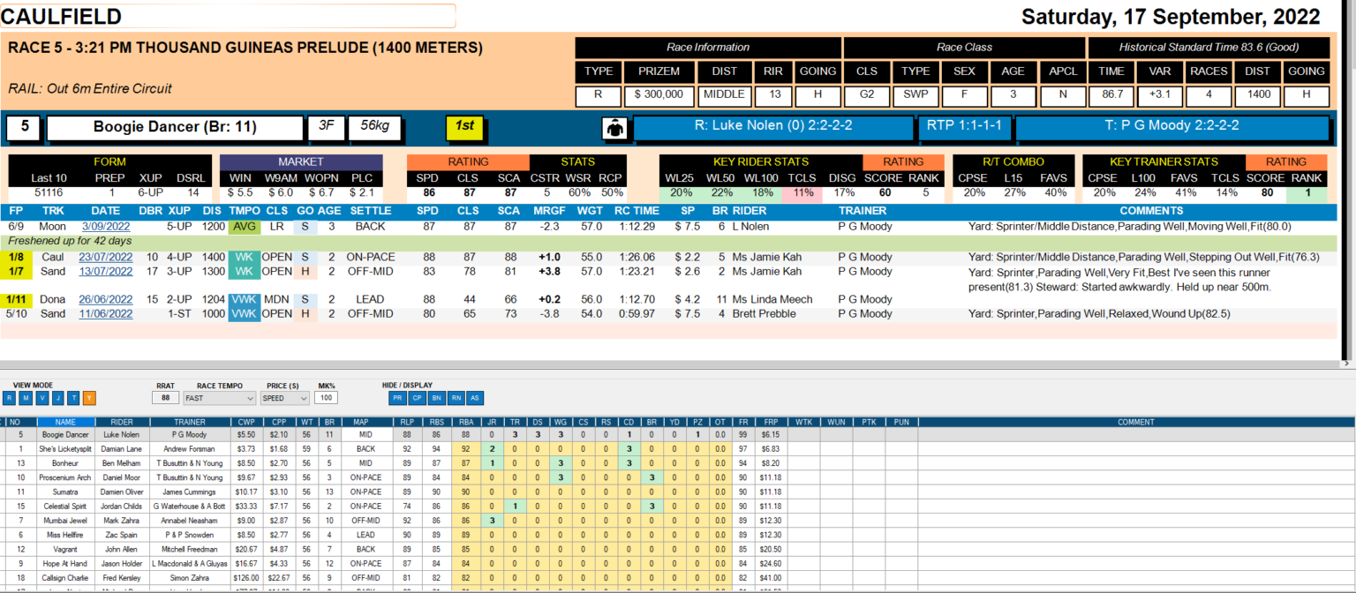The image size is (1356, 593).
Task: Set the MK% value field to edit
Action: point(325,398)
